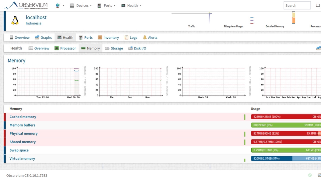
Task: Open the globe icon dropdown menu
Action: click(60, 5)
